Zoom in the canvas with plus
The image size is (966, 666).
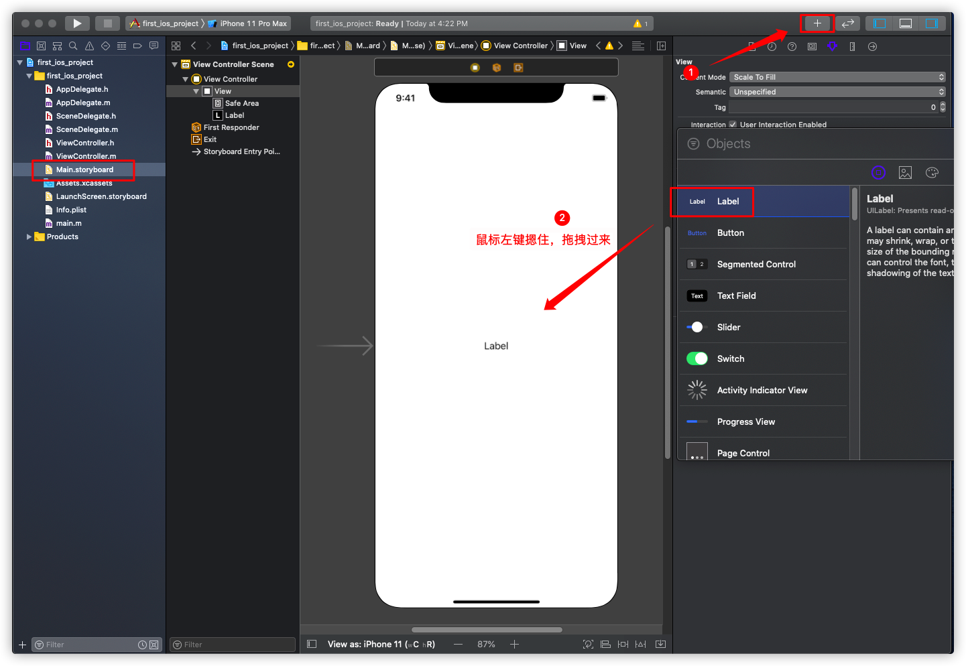[514, 645]
